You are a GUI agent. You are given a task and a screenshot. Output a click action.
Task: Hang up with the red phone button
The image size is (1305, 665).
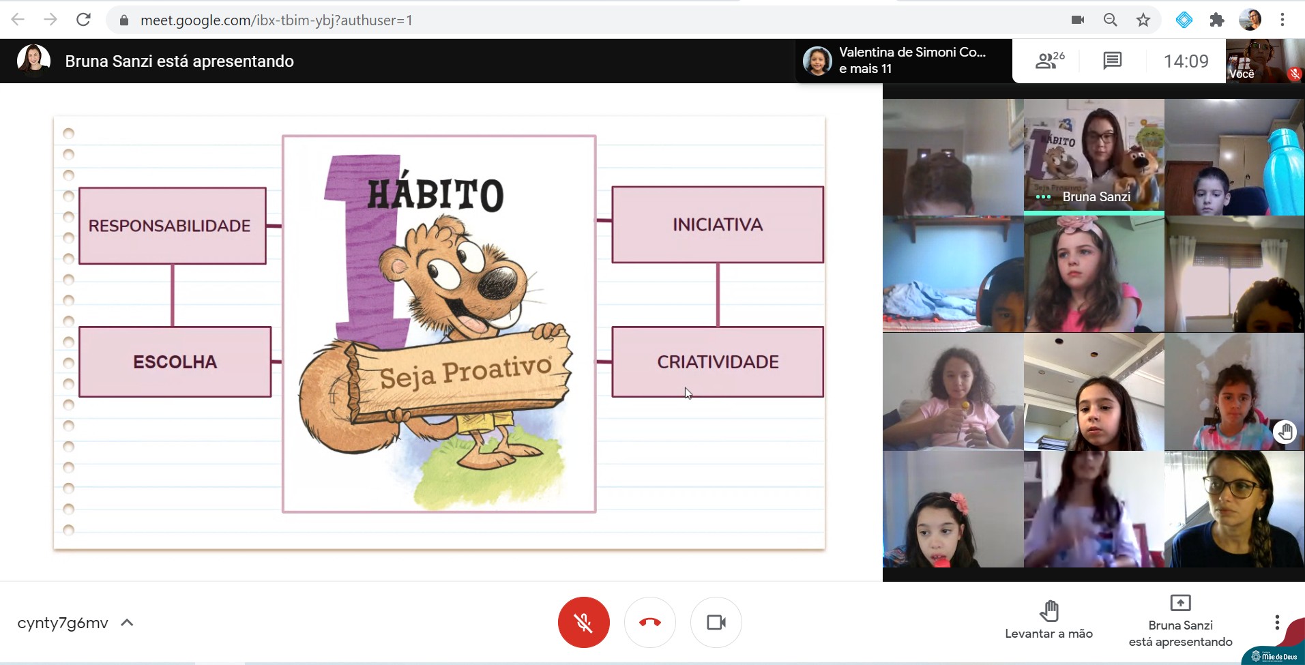[x=649, y=622]
